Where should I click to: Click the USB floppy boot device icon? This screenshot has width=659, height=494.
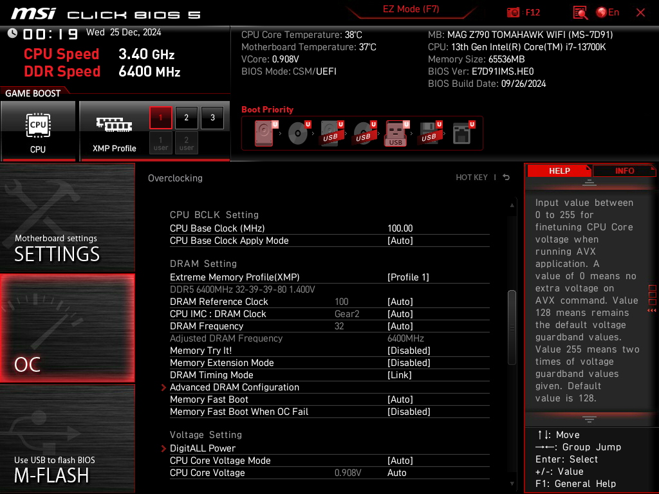point(430,133)
